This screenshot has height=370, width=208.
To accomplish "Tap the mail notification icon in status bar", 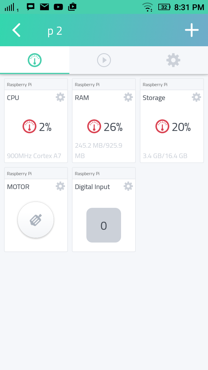I will 44,7.
